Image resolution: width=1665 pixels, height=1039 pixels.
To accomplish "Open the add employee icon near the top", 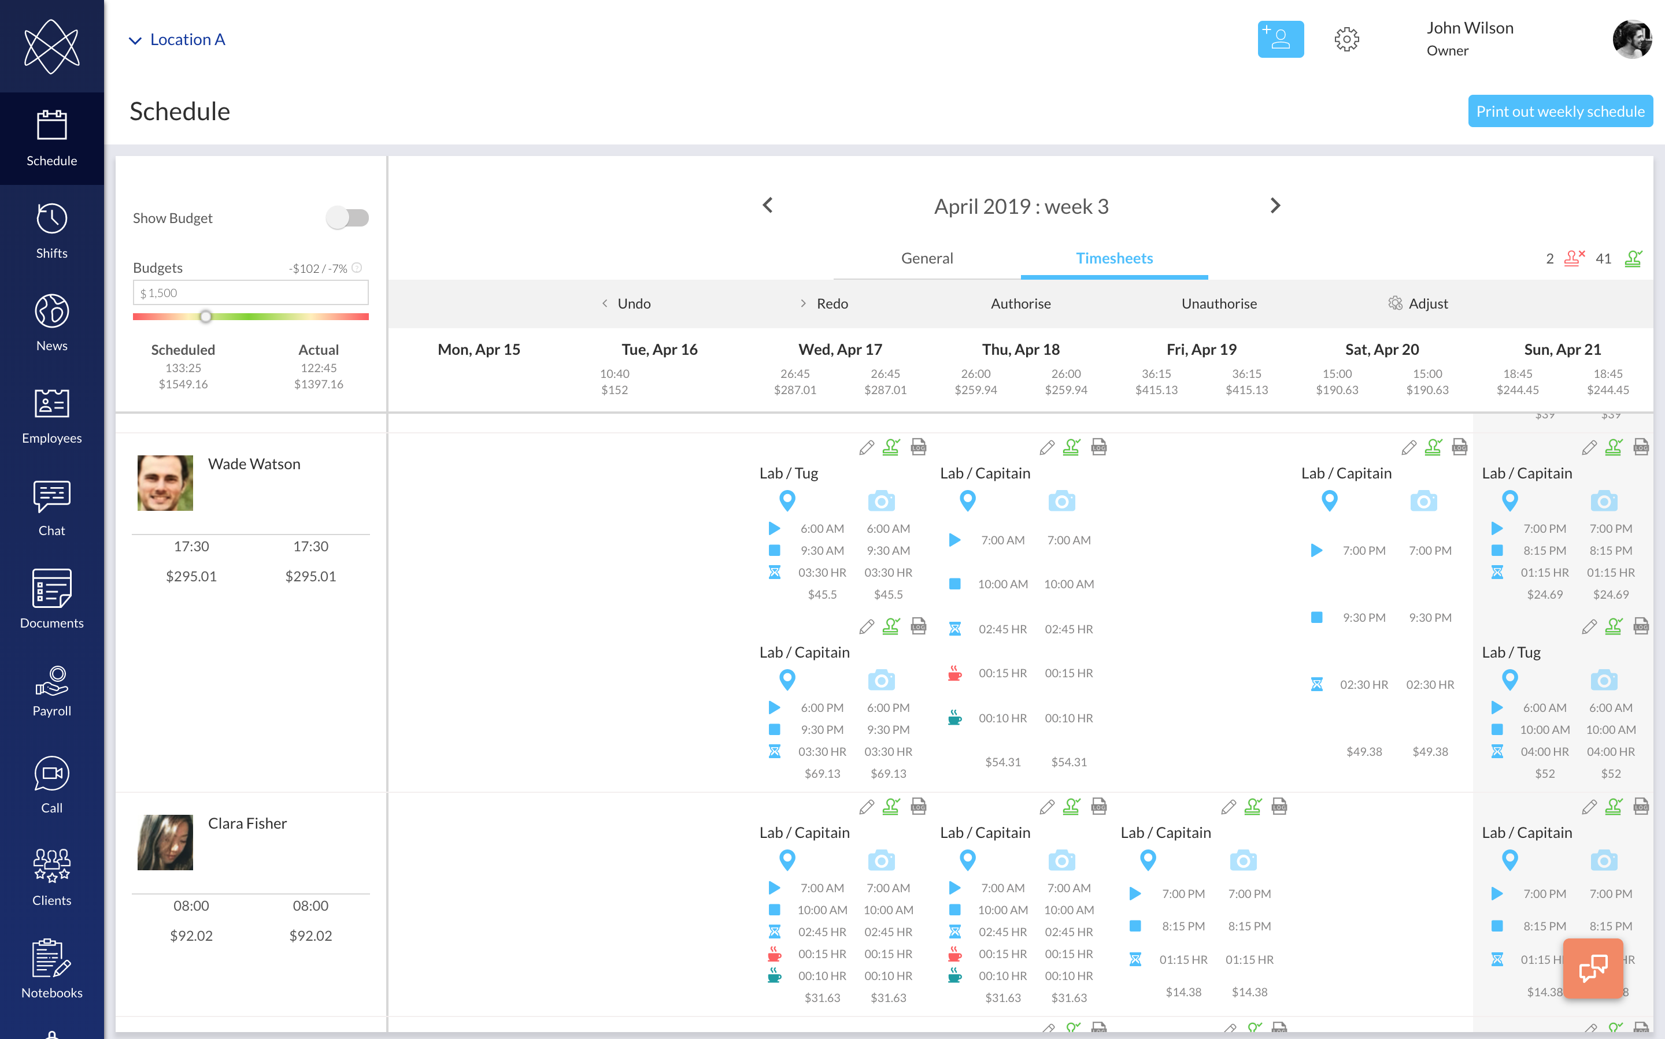I will [1280, 39].
